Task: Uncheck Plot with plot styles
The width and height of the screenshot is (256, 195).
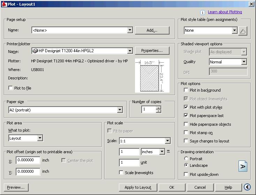Action: click(186, 107)
